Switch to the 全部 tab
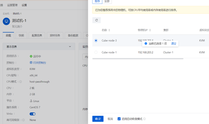209x124 pixels. [107, 1]
